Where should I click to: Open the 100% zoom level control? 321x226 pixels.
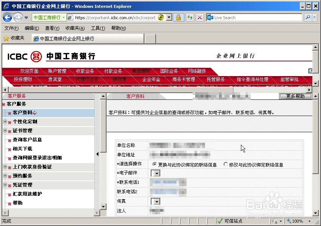(x=299, y=221)
